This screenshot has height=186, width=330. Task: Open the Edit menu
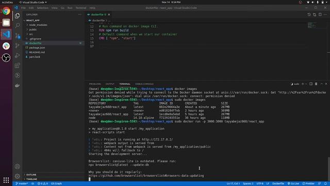[x=31, y=8]
